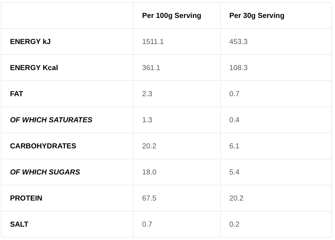Click the Per 30g Serving column header
Screen dimensions: 335x240
tap(257, 15)
